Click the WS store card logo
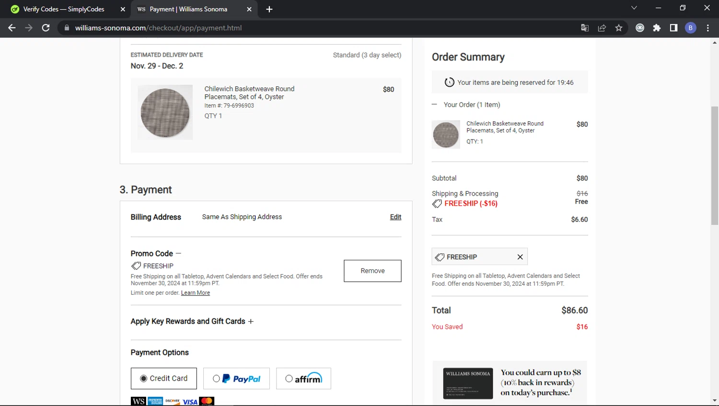Screen dimensions: 719x406 (x=139, y=401)
